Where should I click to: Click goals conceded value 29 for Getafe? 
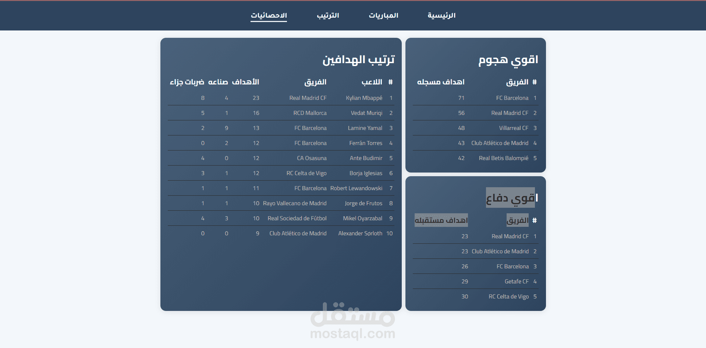[x=465, y=282]
